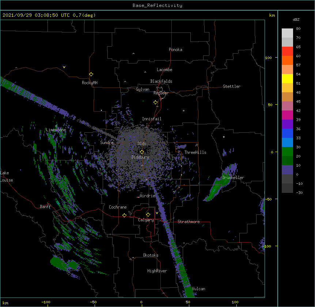Click the white plus marker north of Drumheller
Viewport: 315px width, 307px height.
[x=224, y=137]
